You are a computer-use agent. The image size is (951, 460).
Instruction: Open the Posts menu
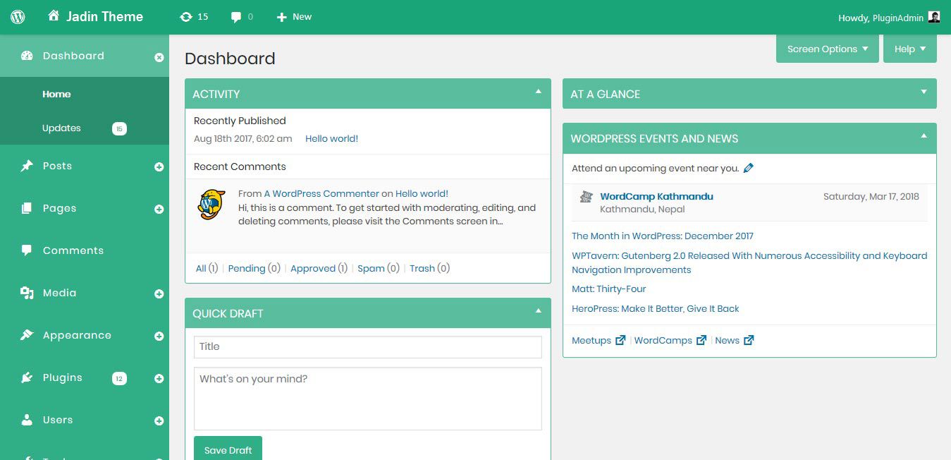tap(57, 166)
